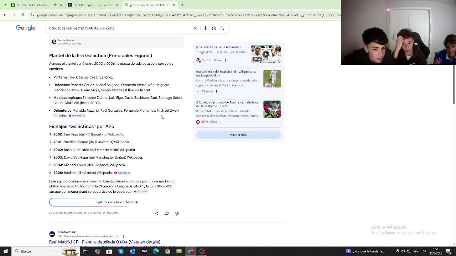Submit search with the magnifier icon
Screen dimensions: 456x256
[222, 28]
